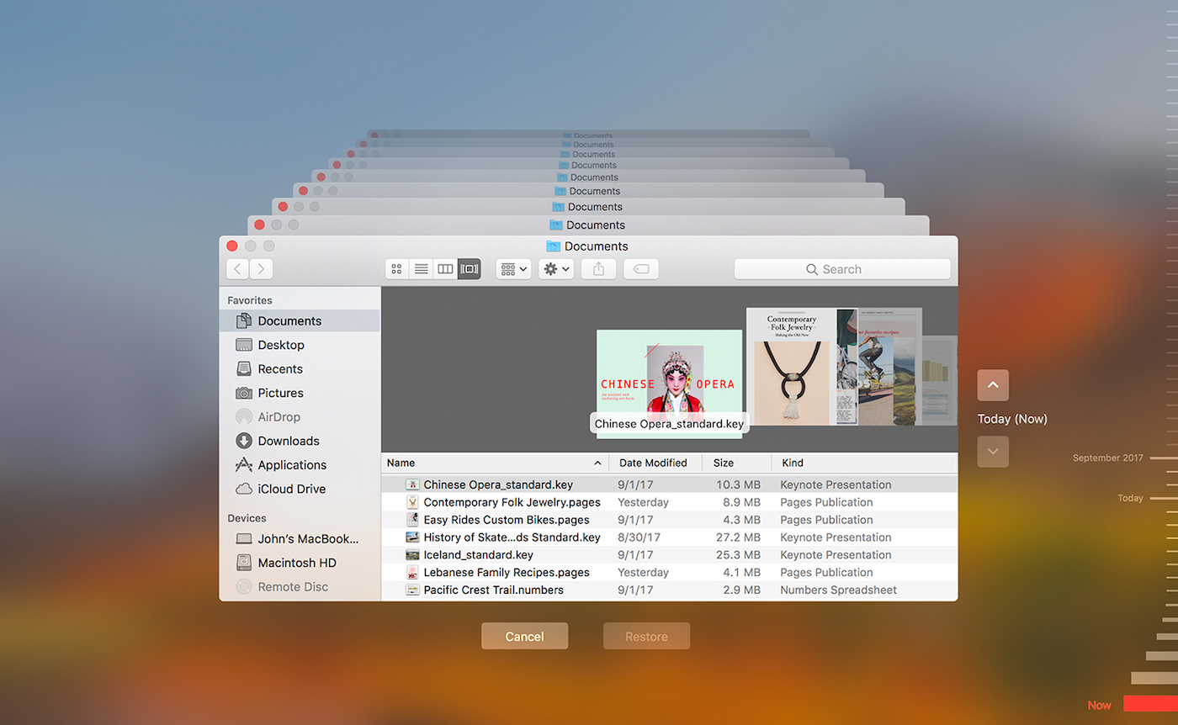Open Downloads in the sidebar

click(x=288, y=441)
